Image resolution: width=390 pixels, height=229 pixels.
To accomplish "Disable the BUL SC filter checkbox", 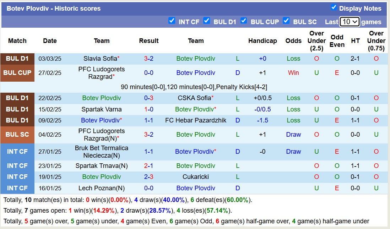I will pyautogui.click(x=286, y=21).
